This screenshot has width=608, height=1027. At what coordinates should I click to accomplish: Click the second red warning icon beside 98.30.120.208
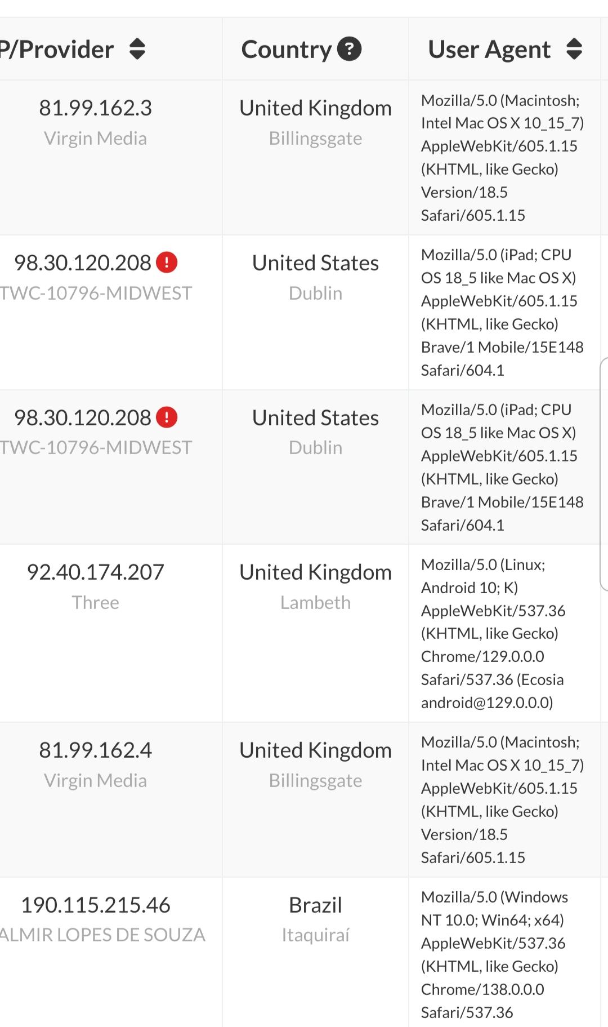pos(167,417)
